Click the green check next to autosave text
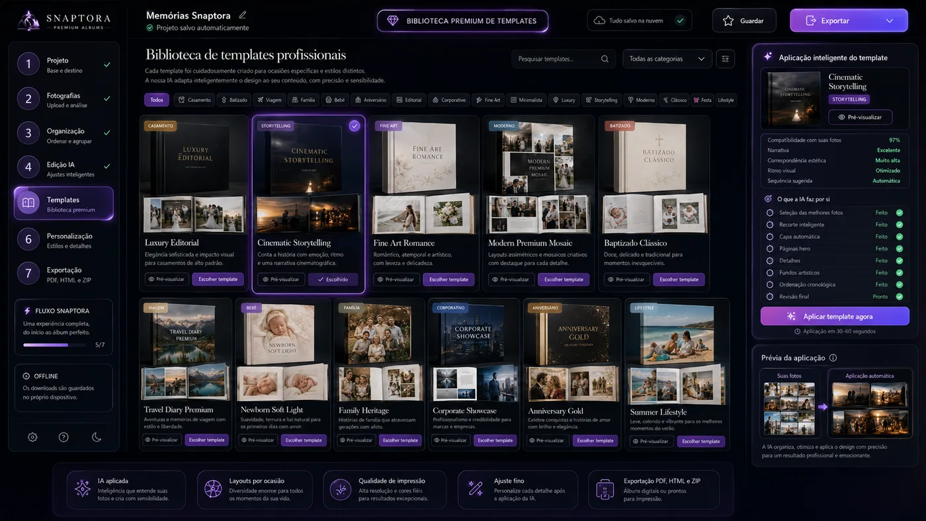 point(150,28)
